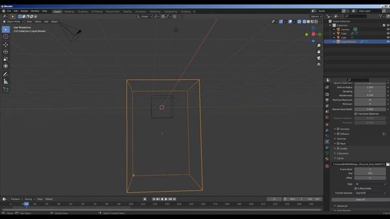The image size is (390, 219).
Task: Enable the Is Resumable checkbox
Action: click(356, 189)
